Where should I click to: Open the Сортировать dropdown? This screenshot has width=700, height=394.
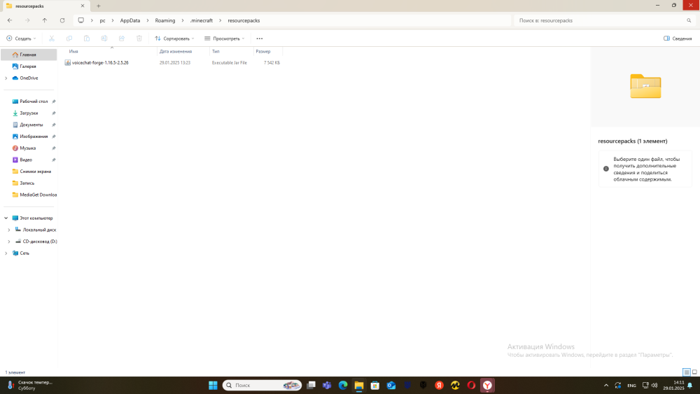(174, 38)
